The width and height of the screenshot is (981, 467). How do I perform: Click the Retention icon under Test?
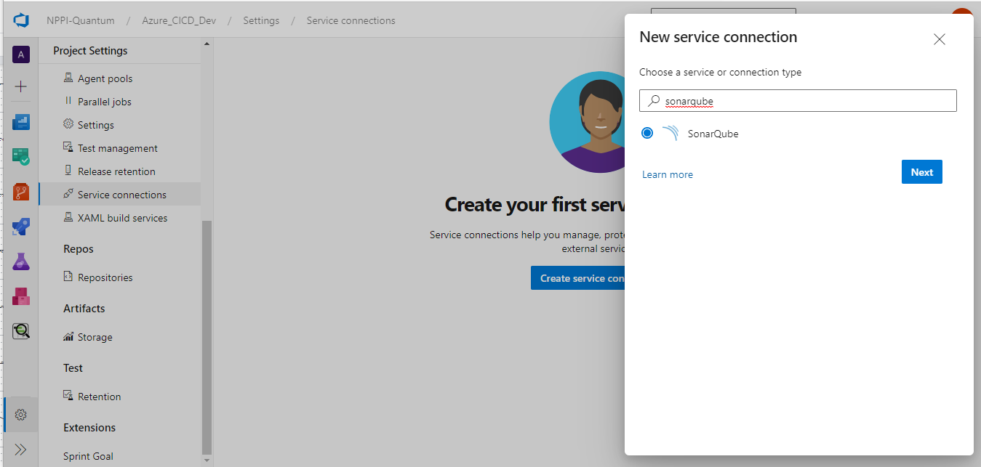[x=68, y=396]
